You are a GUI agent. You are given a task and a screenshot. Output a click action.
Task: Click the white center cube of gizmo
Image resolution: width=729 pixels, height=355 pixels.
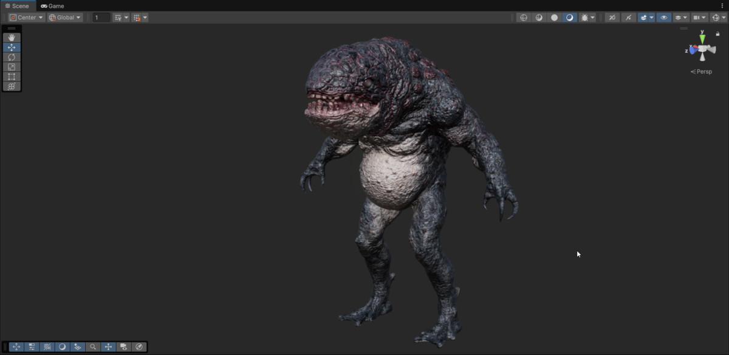[x=702, y=49]
